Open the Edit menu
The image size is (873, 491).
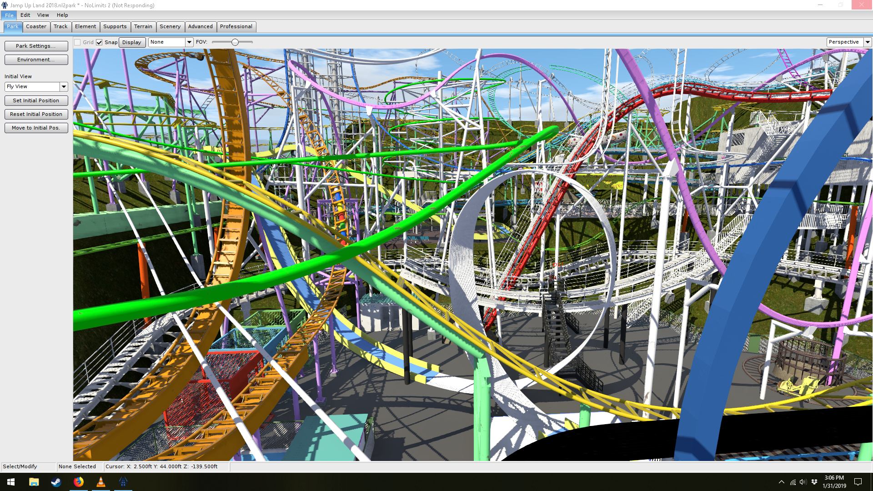pos(25,15)
